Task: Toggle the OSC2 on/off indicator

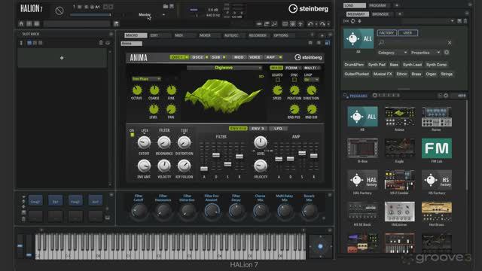Action: [x=206, y=57]
